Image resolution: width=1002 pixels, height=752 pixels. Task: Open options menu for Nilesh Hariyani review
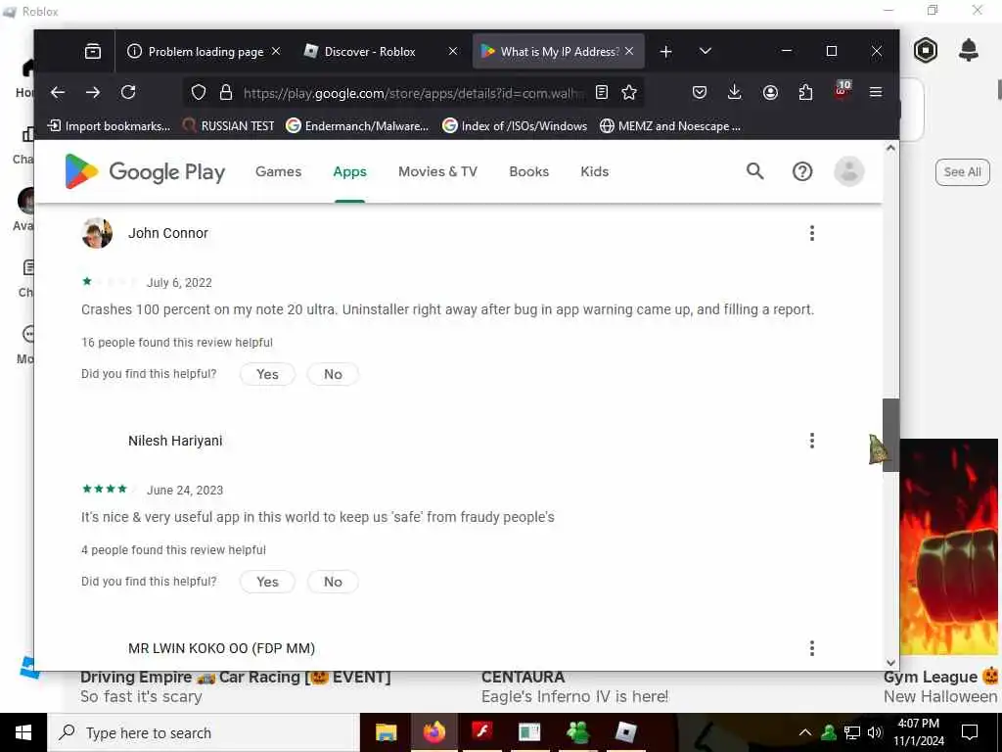tap(812, 441)
